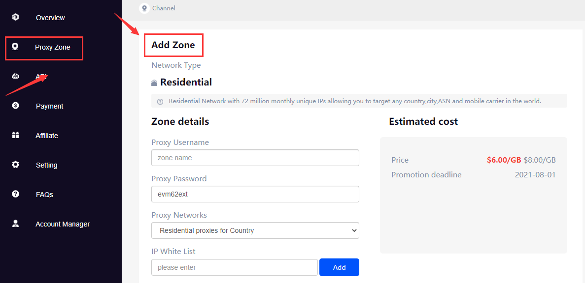Click the Channel breadcrumb pin icon

144,8
